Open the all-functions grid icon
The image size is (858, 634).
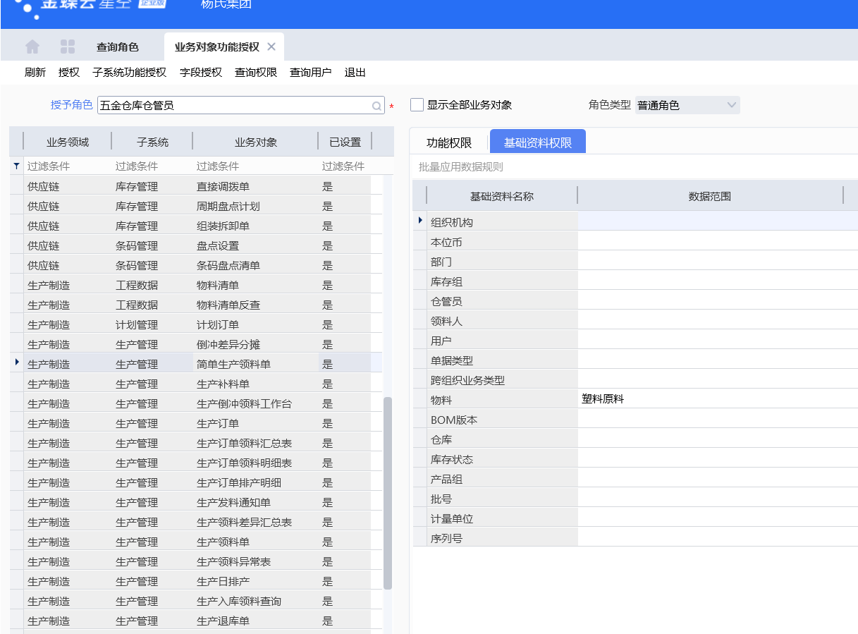pyautogui.click(x=68, y=47)
